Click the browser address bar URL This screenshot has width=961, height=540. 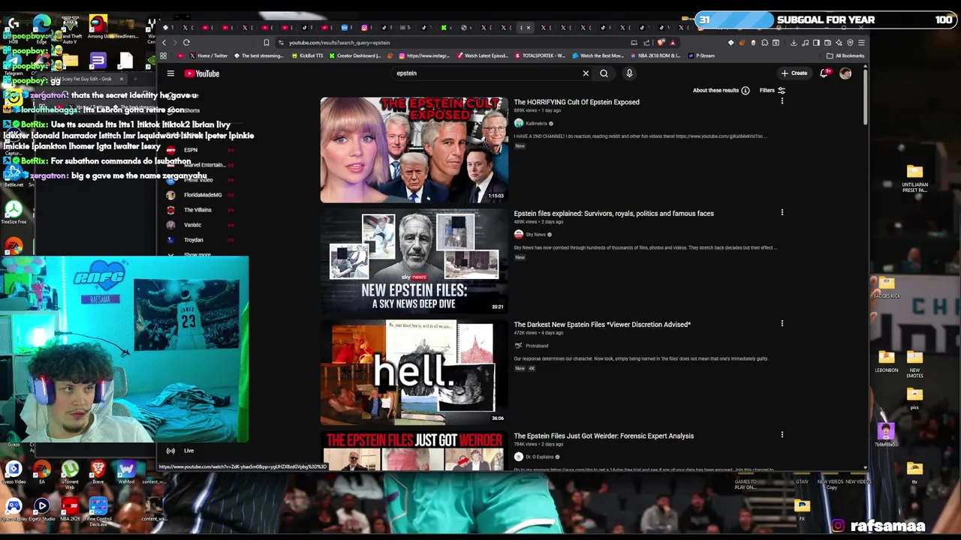click(x=339, y=43)
